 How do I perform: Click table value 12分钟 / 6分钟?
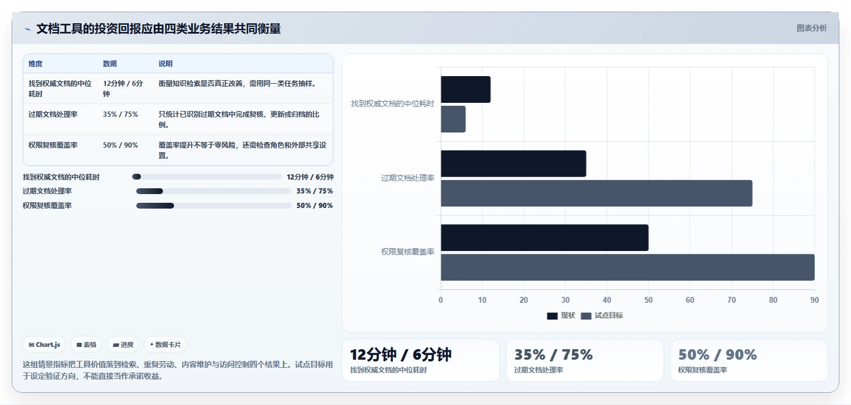(123, 88)
